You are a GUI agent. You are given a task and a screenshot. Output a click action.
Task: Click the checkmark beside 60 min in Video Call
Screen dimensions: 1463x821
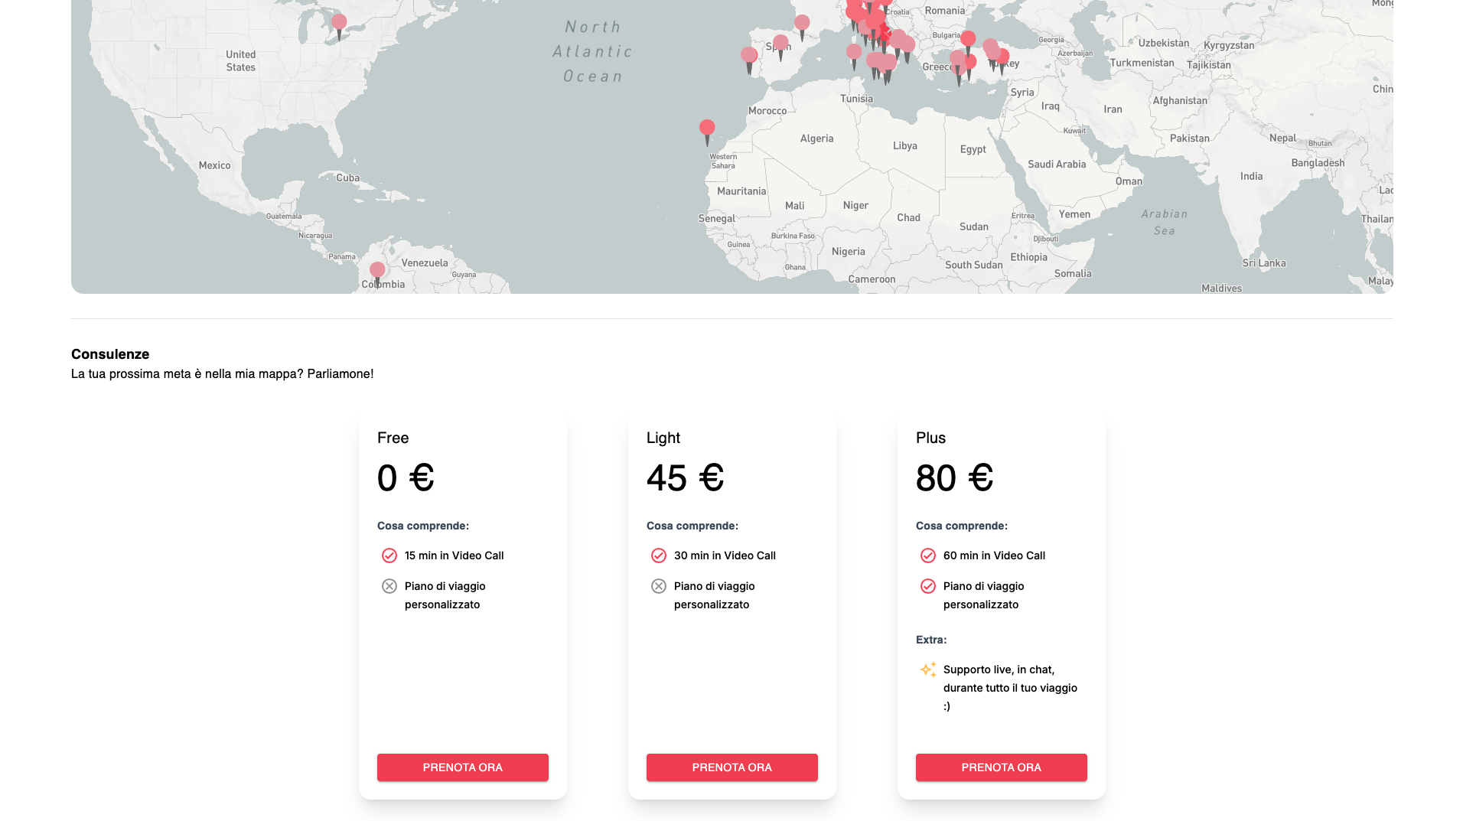click(928, 555)
